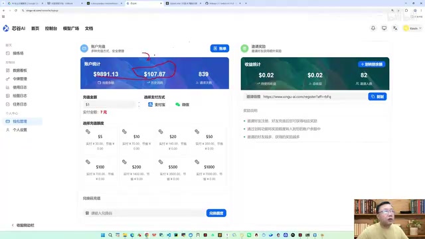Open the language translation icon
The image size is (425, 239).
(x=395, y=28)
